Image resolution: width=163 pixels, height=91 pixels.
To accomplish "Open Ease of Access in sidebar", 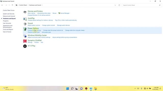I will click(7, 32).
